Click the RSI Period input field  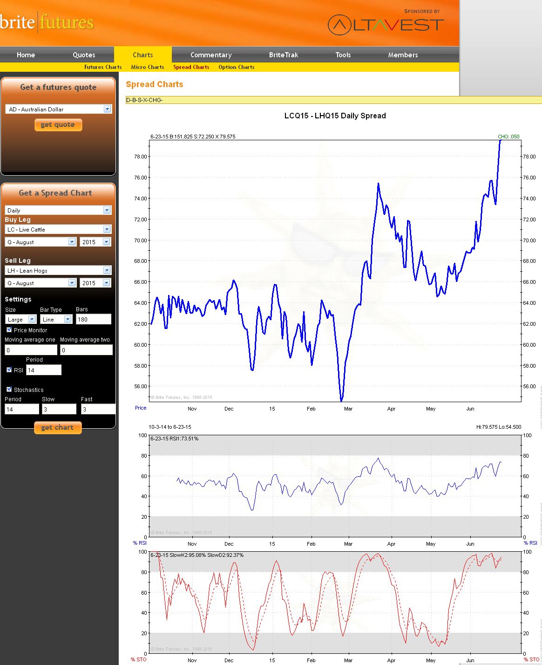point(43,370)
